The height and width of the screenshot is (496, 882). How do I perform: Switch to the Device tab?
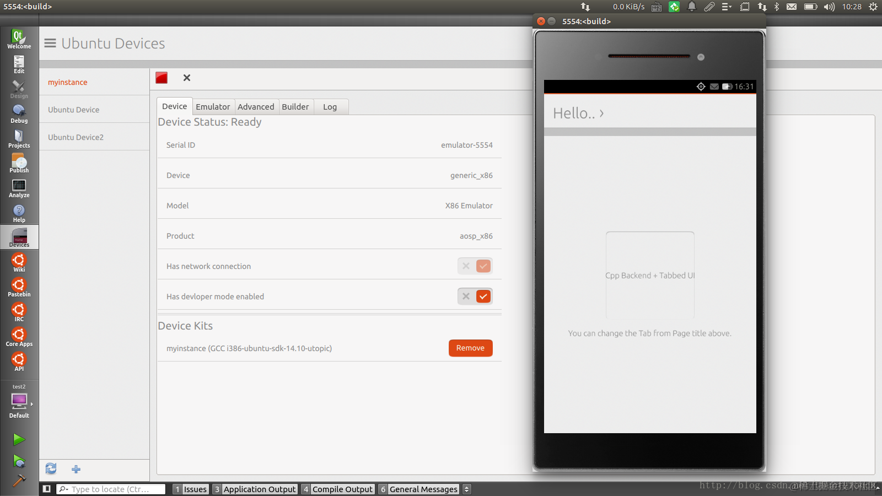pos(174,106)
